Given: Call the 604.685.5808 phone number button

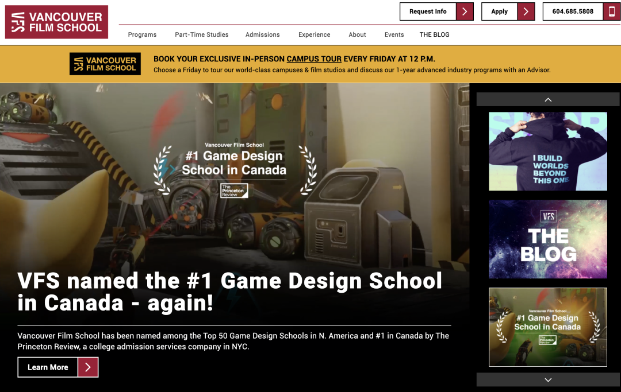Looking at the screenshot, I should coord(581,11).
